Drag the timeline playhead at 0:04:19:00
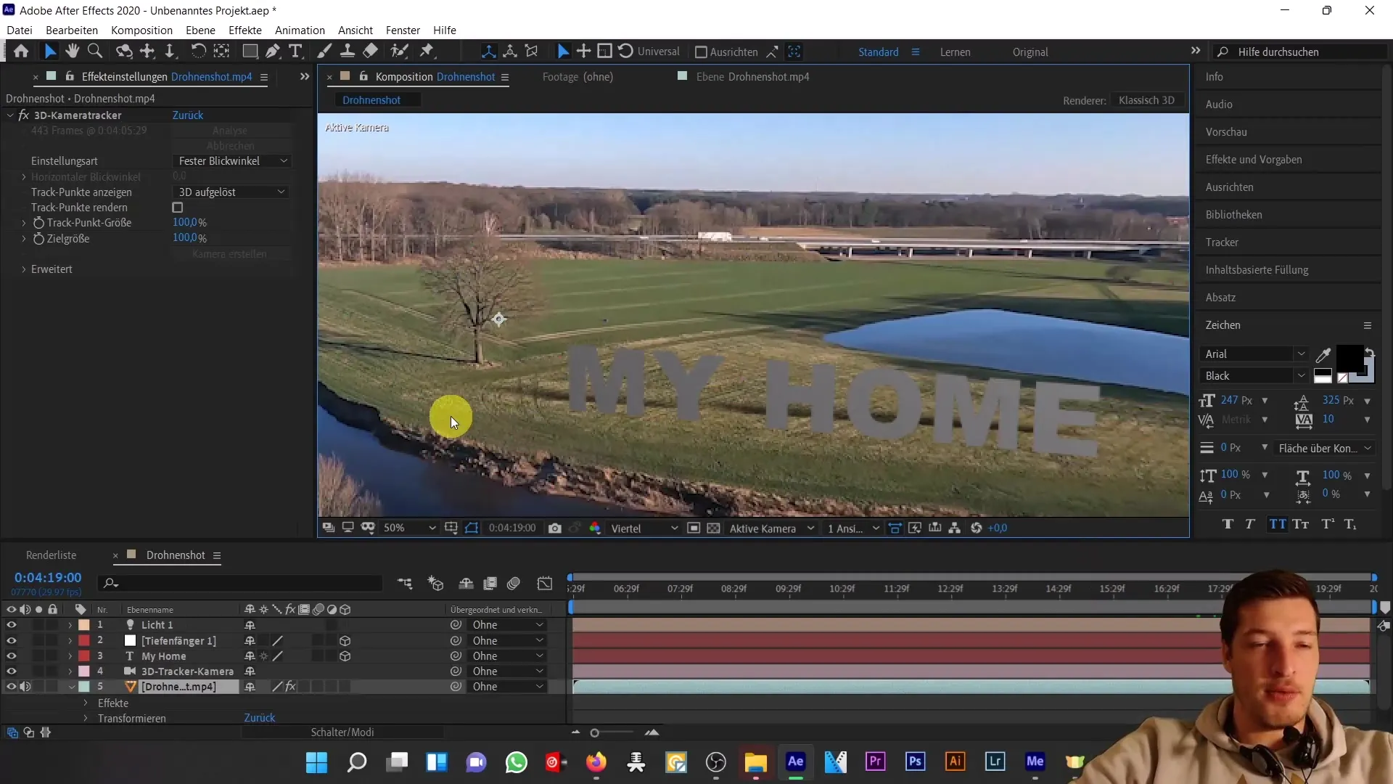The width and height of the screenshot is (1393, 784). (572, 588)
